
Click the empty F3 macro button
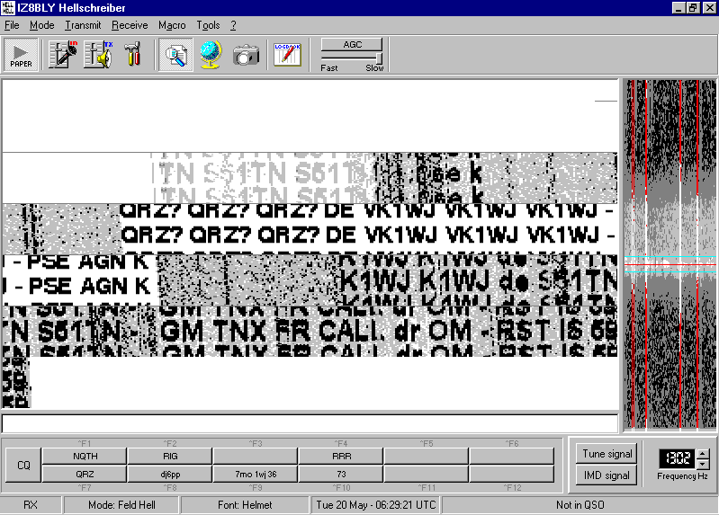pyautogui.click(x=256, y=457)
